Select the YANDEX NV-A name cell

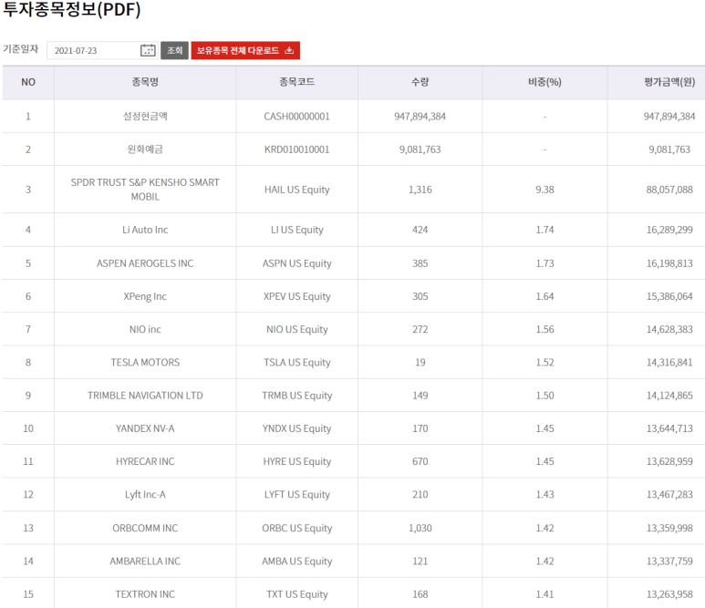tap(145, 428)
